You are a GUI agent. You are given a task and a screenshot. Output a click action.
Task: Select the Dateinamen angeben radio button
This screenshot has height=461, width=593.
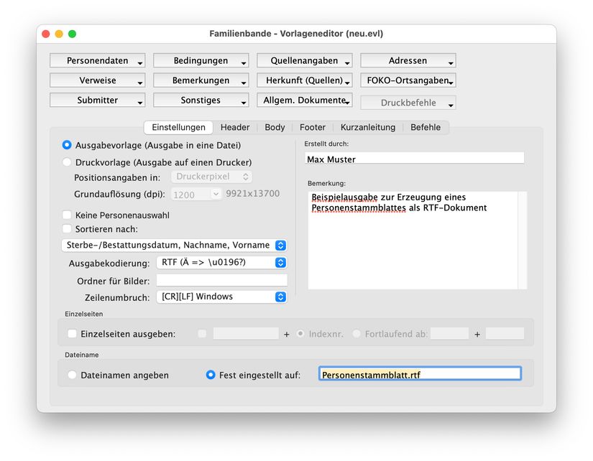tap(72, 375)
